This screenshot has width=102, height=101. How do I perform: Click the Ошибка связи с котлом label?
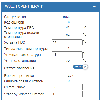(24, 81)
